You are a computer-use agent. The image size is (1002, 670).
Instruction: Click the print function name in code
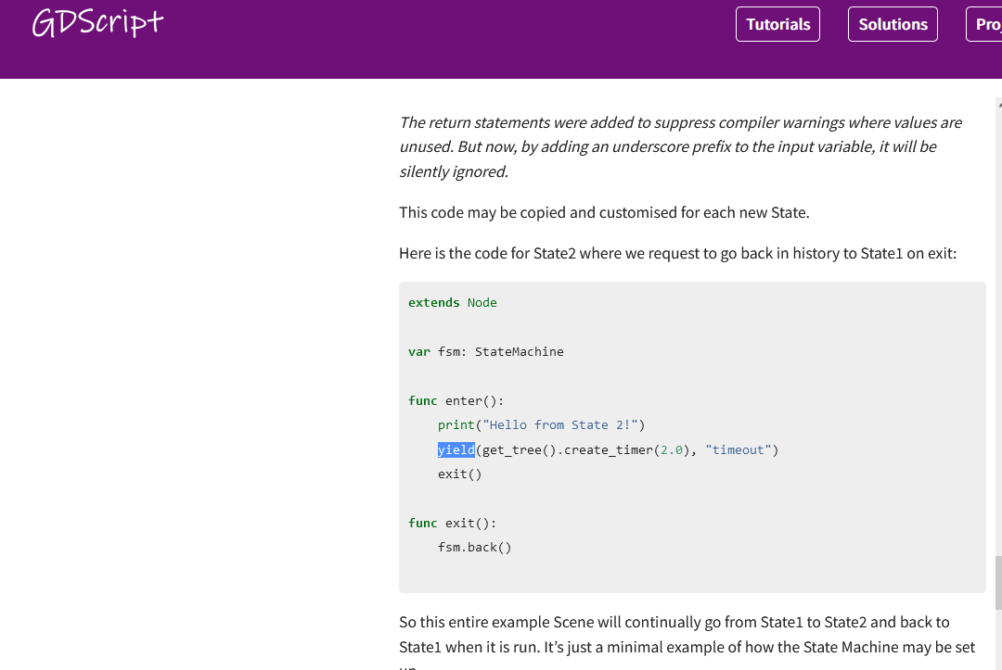(456, 424)
